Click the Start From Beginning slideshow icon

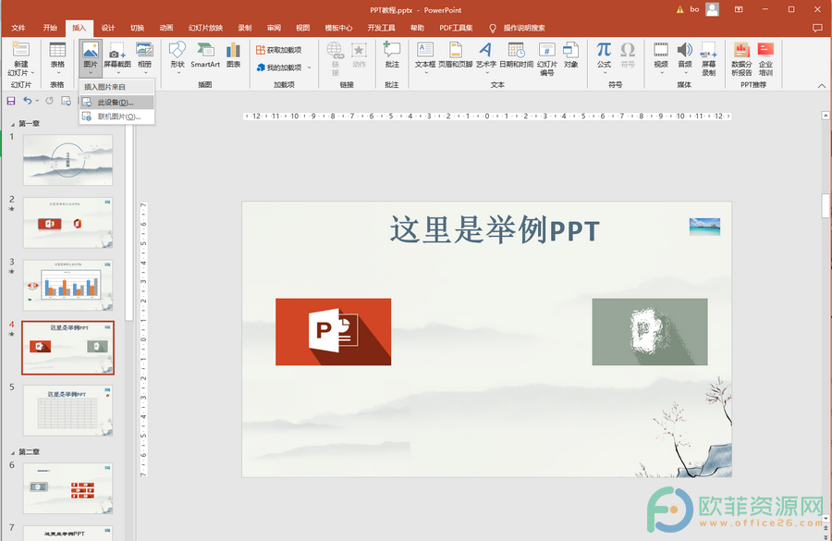67,101
